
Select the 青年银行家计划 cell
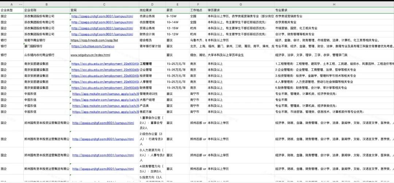[152, 46]
